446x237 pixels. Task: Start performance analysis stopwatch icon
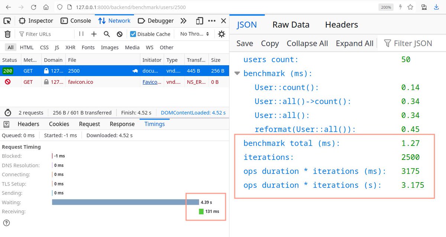coord(7,113)
